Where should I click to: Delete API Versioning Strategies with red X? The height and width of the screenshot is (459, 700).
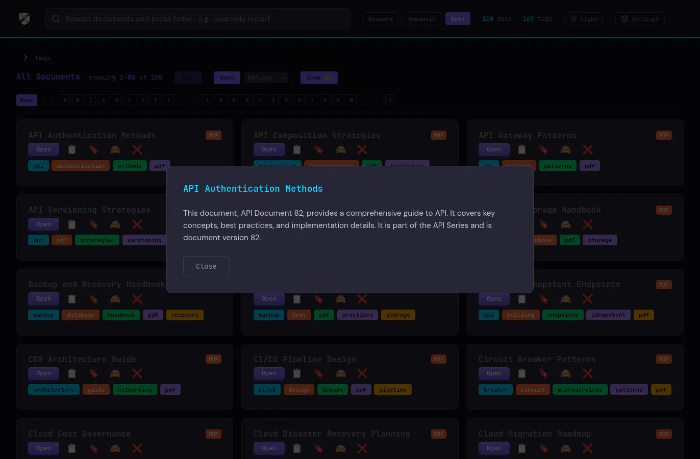137,224
